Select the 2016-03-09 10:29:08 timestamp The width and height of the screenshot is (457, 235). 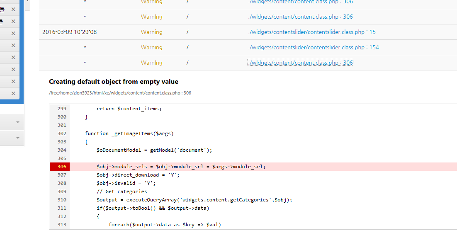click(x=69, y=32)
